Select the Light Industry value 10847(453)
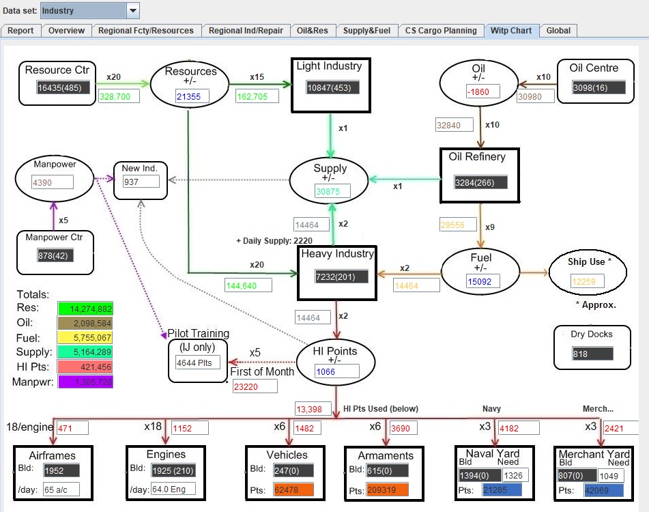 click(332, 88)
